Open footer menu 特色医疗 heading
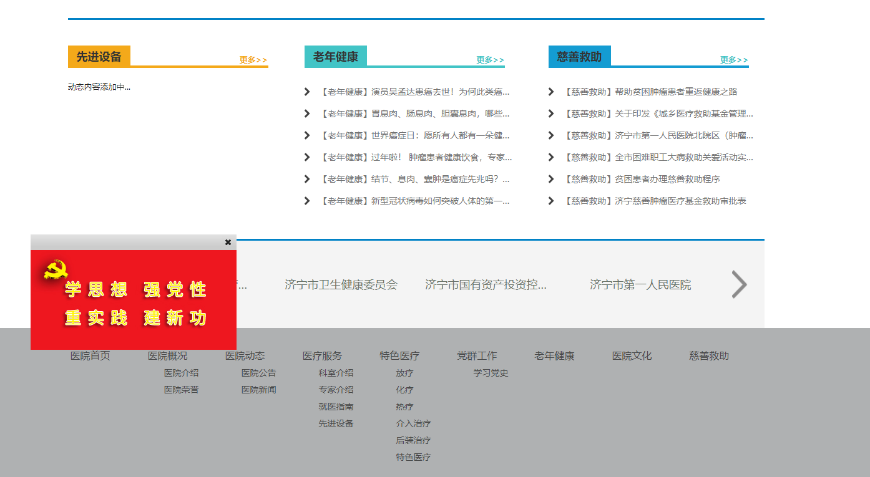Image resolution: width=870 pixels, height=477 pixels. point(400,356)
